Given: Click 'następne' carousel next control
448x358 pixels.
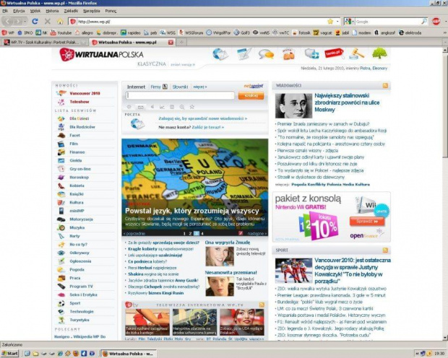Looking at the screenshot, I should (x=257, y=234).
